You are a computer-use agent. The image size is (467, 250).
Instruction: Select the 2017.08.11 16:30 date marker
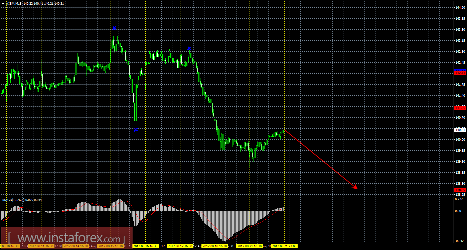(41, 246)
